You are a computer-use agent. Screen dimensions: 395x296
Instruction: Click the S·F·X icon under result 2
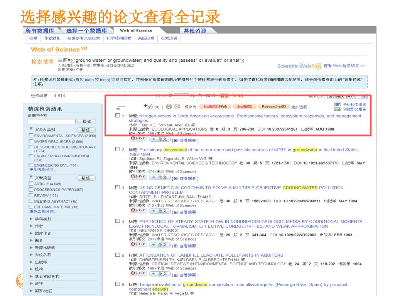[x=138, y=177]
